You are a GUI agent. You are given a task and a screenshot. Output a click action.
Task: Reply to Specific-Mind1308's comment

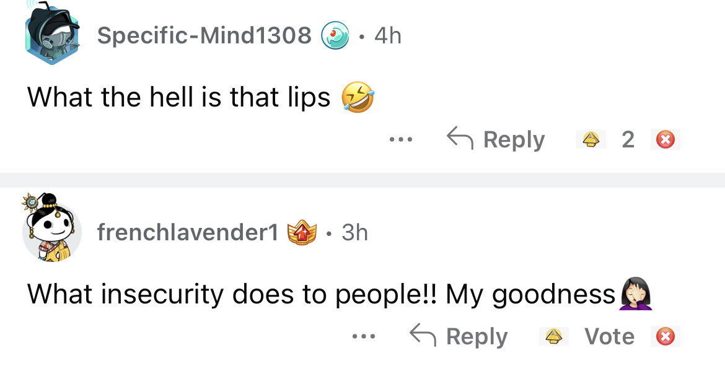pyautogui.click(x=496, y=140)
